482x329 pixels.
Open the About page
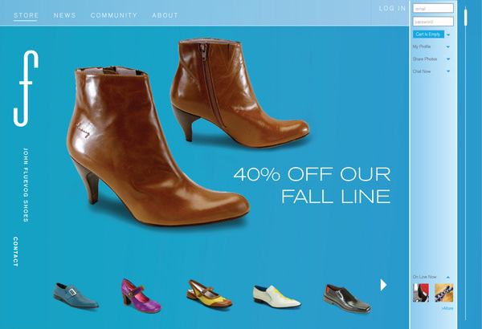pos(165,15)
